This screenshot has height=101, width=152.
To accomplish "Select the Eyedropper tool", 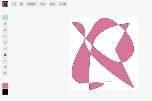I will (5, 67).
